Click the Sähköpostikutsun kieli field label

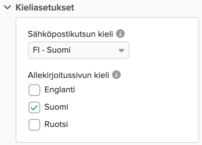click(71, 34)
